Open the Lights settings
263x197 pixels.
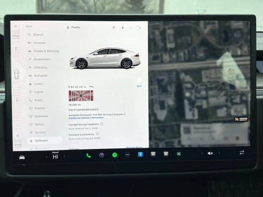coord(36,92)
